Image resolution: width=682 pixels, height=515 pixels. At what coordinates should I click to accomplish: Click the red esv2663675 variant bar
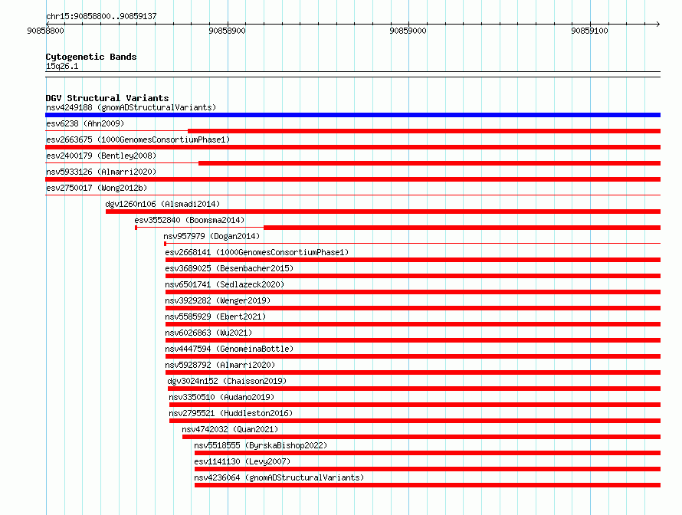point(352,147)
